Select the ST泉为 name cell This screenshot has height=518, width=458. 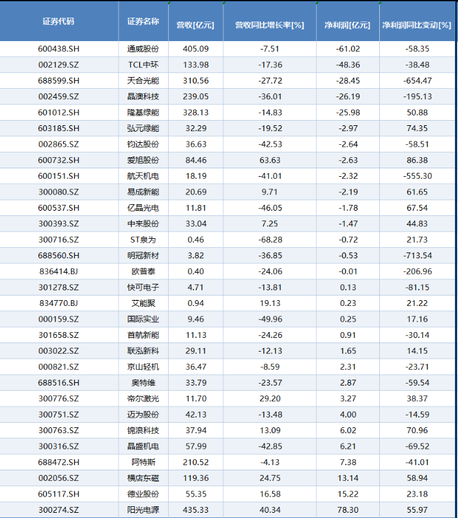tap(143, 239)
